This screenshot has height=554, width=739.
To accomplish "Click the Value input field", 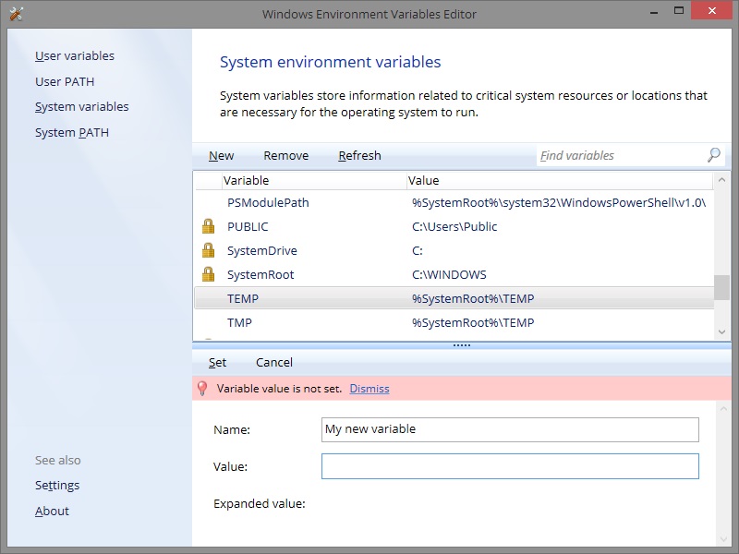I will click(x=510, y=466).
